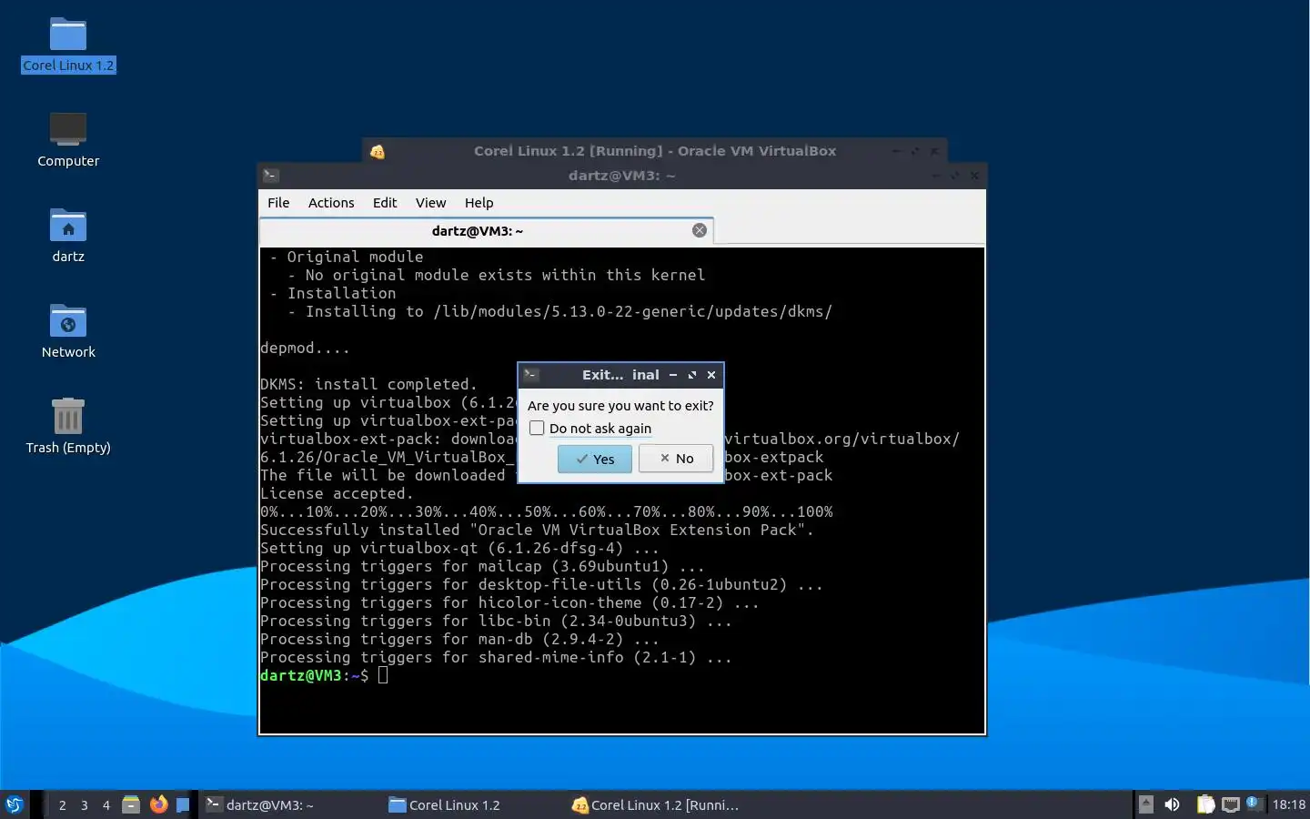Open the volume control tray icon
1310x819 pixels.
click(x=1173, y=804)
